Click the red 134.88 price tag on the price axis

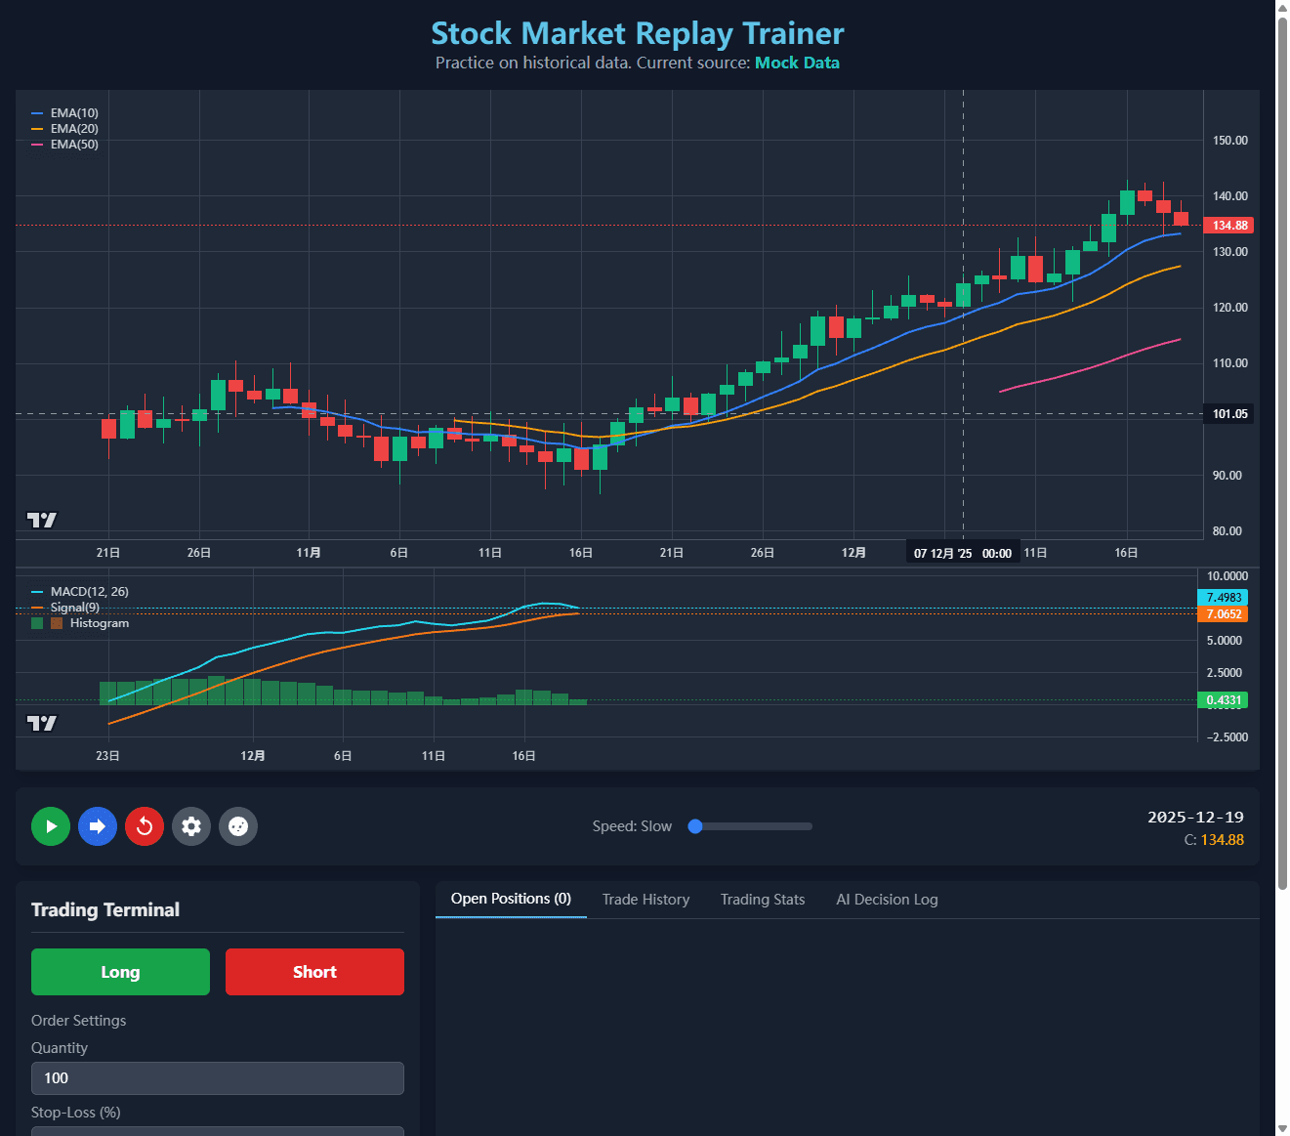(1228, 226)
